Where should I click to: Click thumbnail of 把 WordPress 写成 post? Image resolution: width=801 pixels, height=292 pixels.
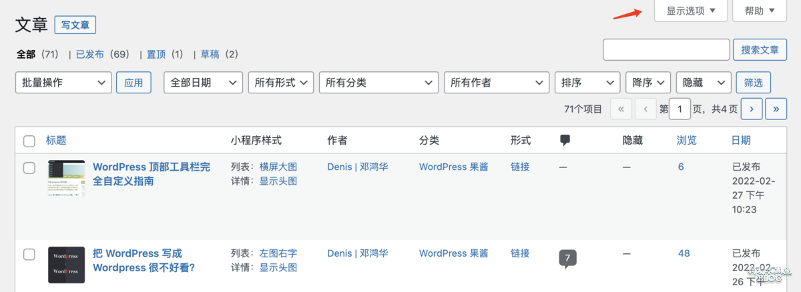pyautogui.click(x=66, y=265)
